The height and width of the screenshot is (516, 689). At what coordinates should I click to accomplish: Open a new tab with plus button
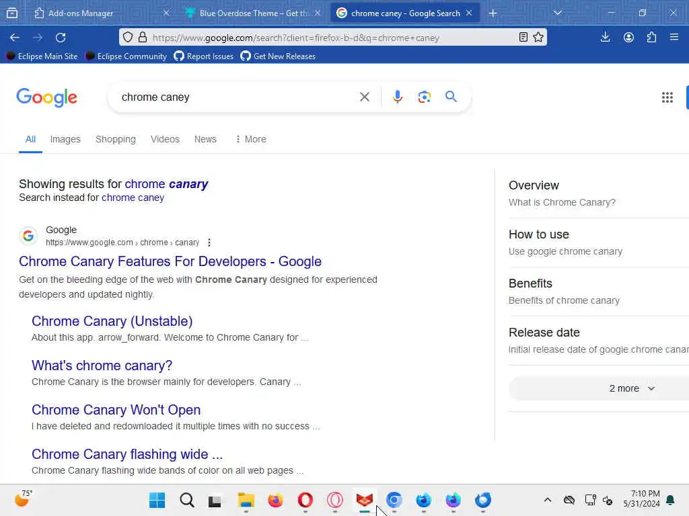[493, 13]
